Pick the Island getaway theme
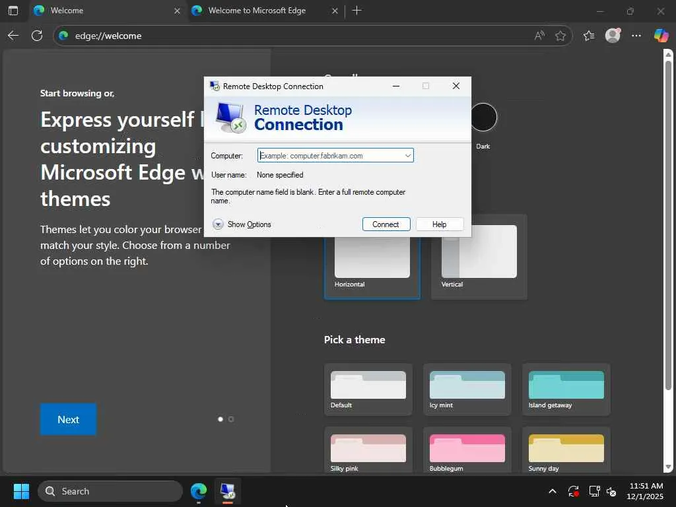The image size is (676, 507). point(566,389)
